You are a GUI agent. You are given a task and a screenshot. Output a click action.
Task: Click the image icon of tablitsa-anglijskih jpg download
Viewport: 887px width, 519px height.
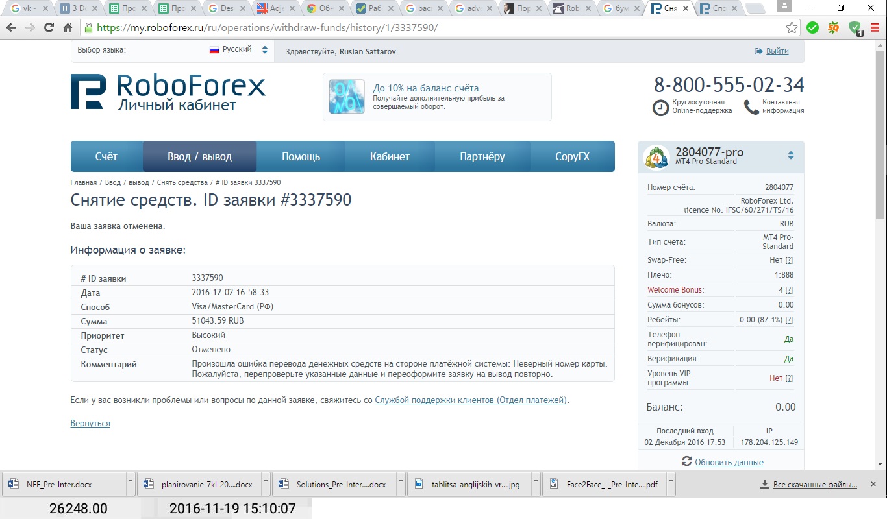[x=419, y=484]
